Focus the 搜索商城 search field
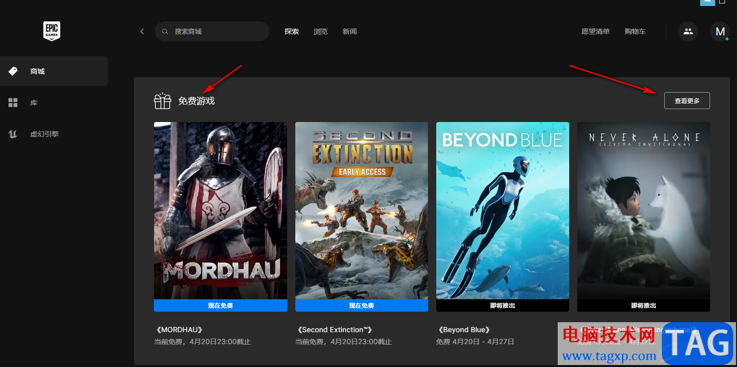The height and width of the screenshot is (367, 737). tap(212, 31)
